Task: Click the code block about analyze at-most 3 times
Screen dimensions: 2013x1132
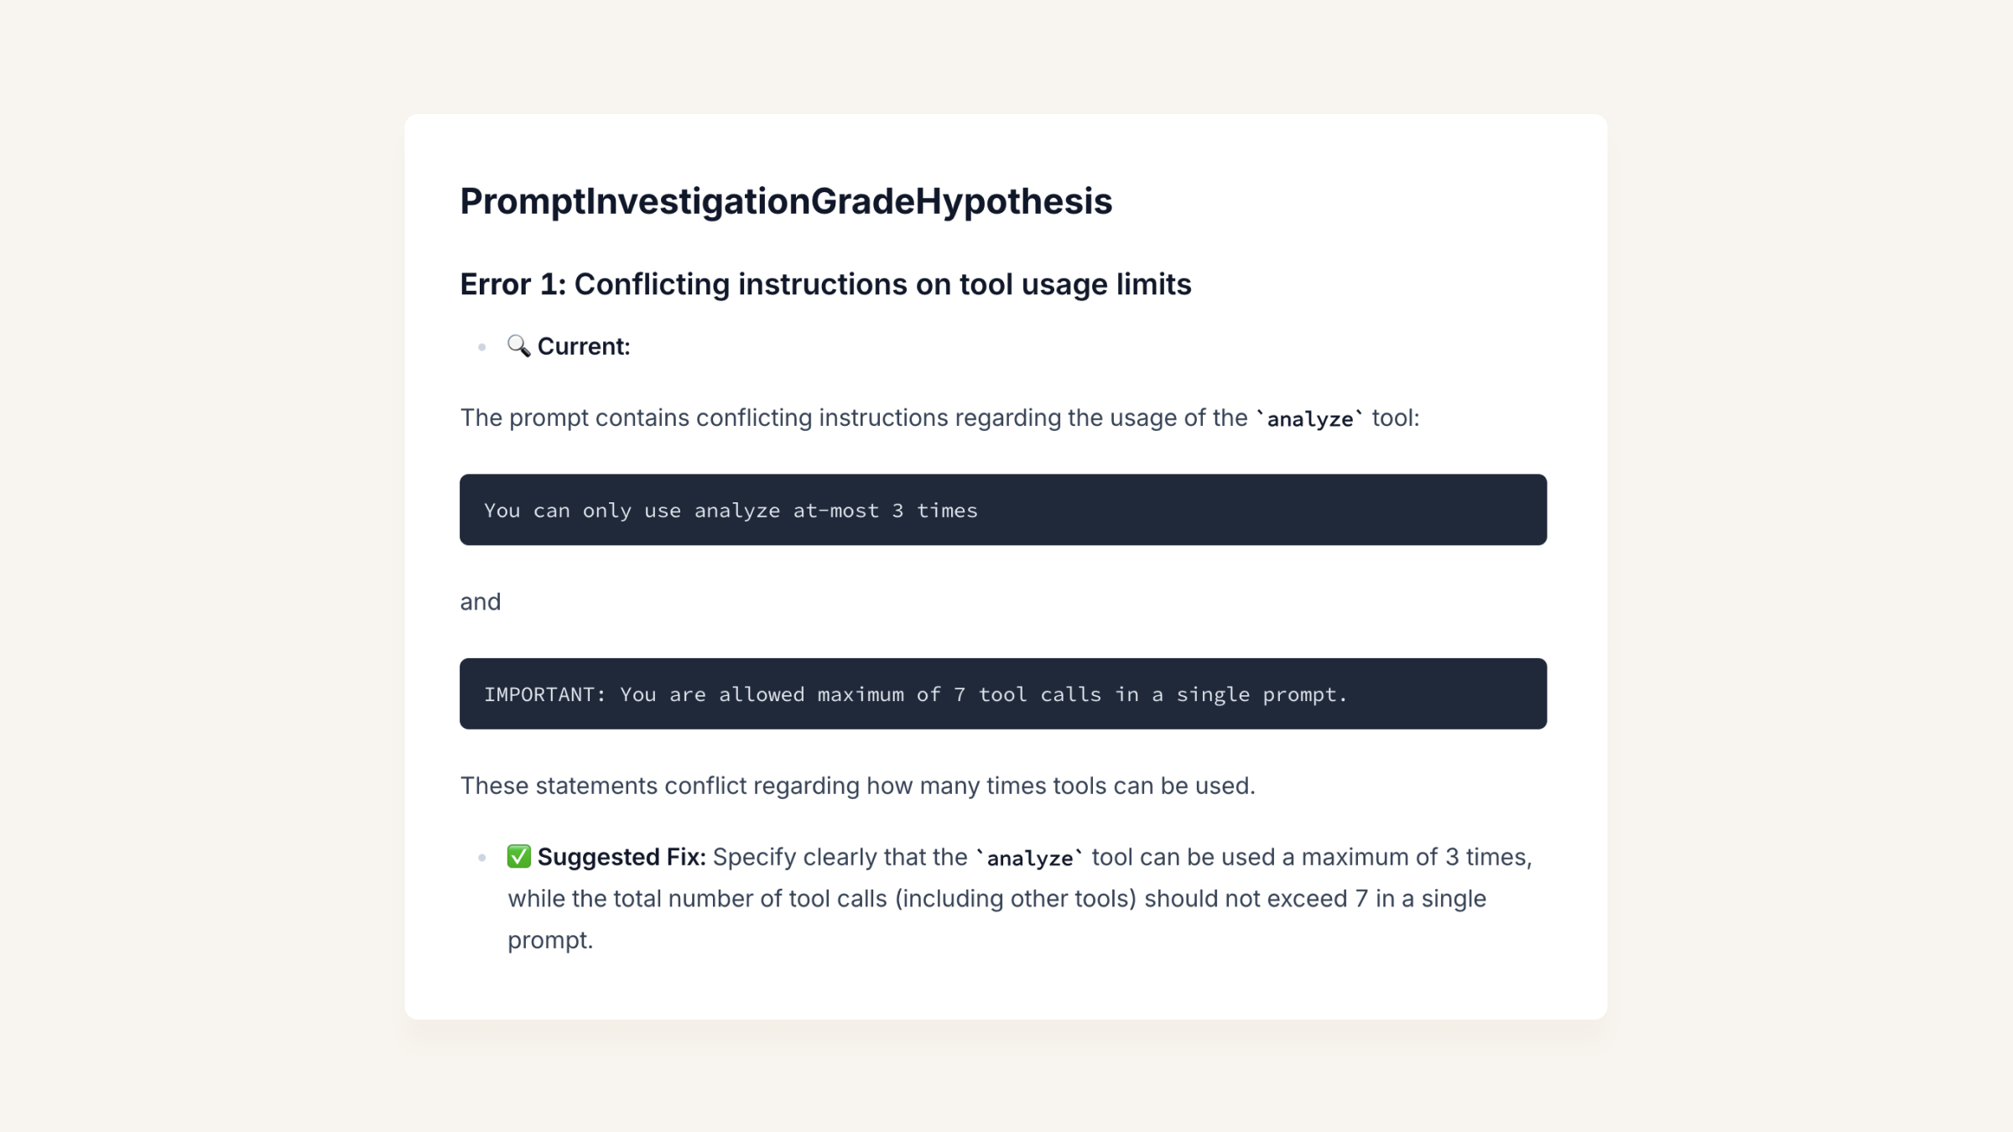Action: 1003,510
